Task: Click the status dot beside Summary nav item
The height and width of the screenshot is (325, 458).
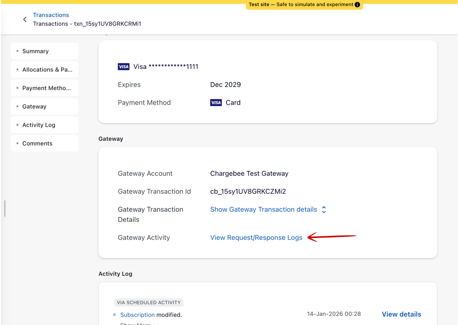Action: point(17,51)
